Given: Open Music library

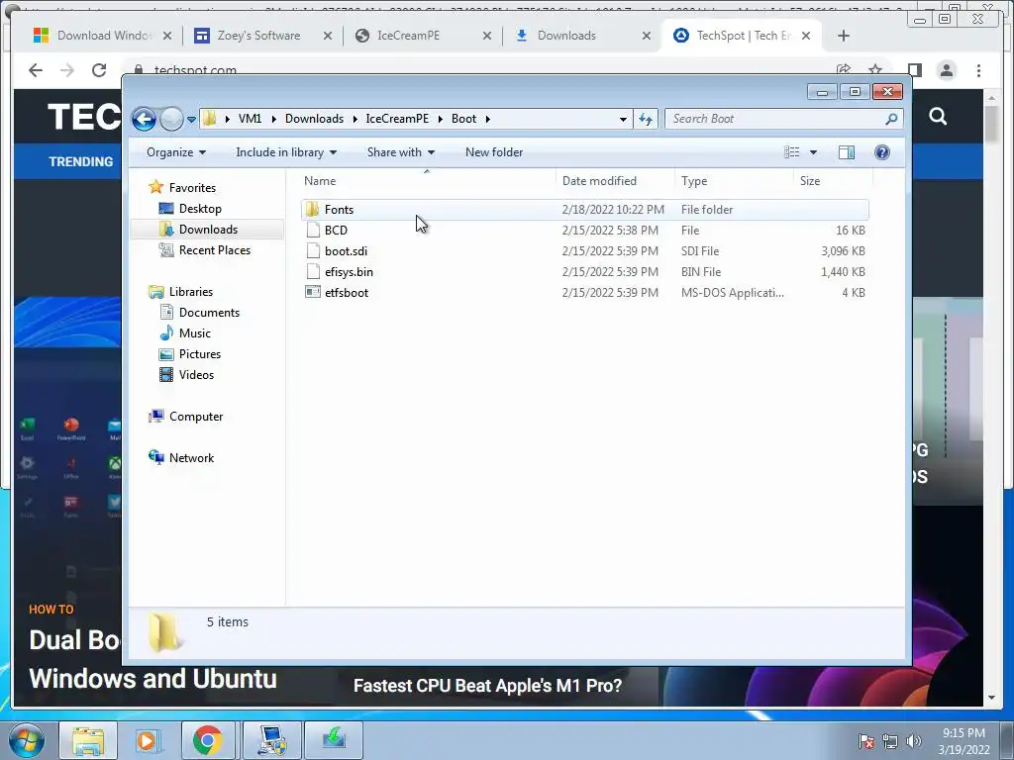Looking at the screenshot, I should (195, 333).
